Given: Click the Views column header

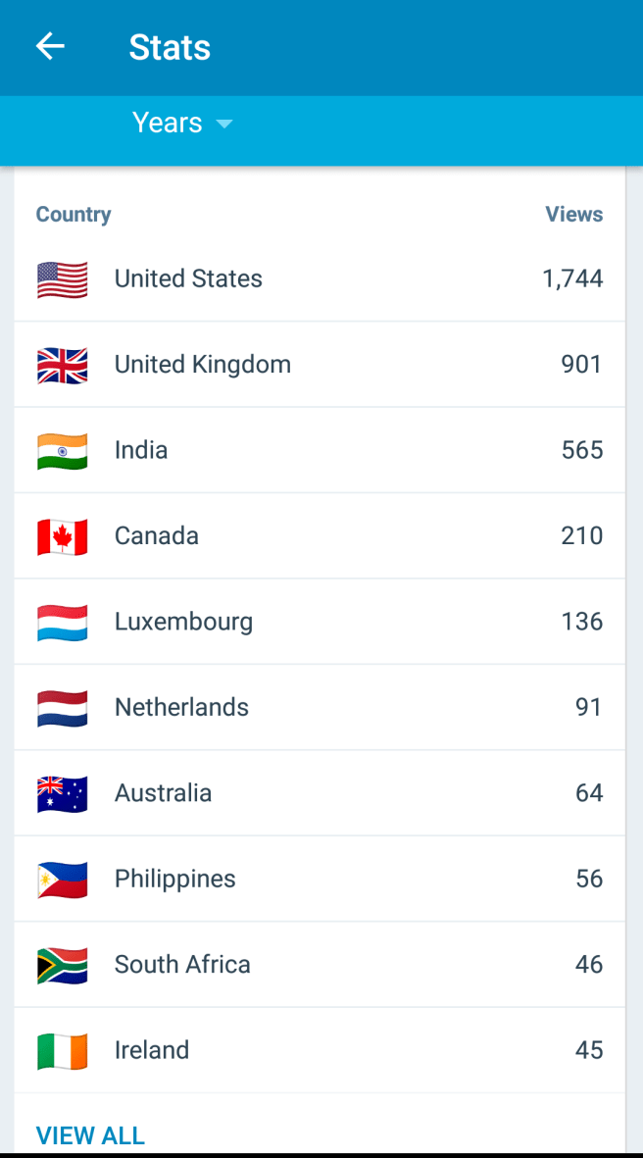Looking at the screenshot, I should point(573,215).
